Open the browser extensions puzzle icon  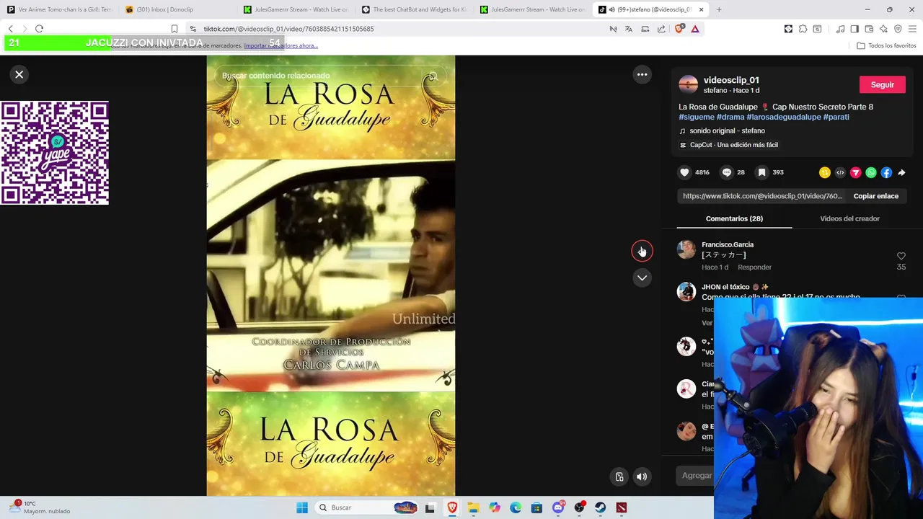tap(803, 29)
